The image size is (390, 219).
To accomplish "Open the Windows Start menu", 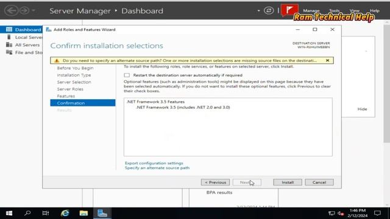I will [9, 213].
